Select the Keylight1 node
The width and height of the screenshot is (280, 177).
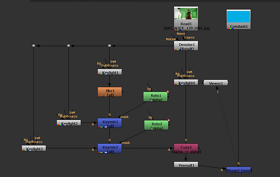110,72
